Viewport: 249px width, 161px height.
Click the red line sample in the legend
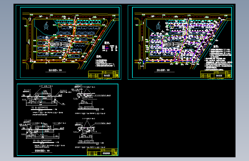click(x=107, y=46)
